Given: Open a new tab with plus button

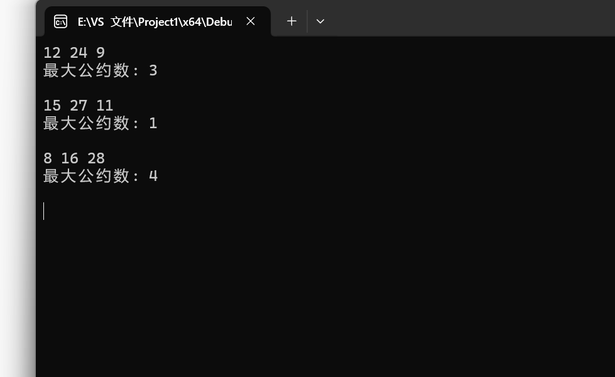Looking at the screenshot, I should [x=291, y=21].
